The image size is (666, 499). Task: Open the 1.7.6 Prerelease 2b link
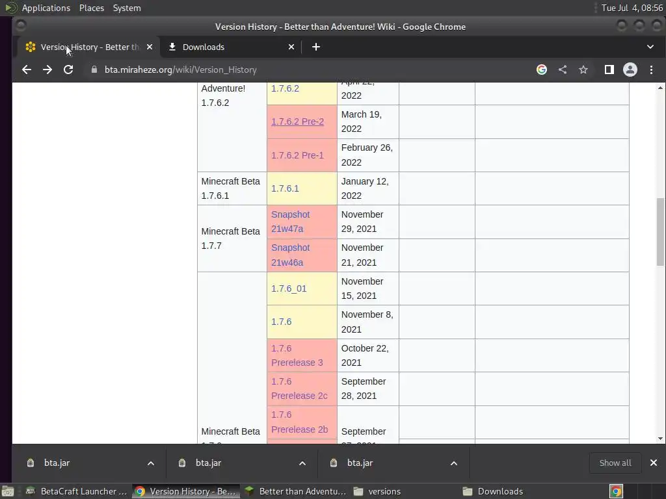(299, 422)
